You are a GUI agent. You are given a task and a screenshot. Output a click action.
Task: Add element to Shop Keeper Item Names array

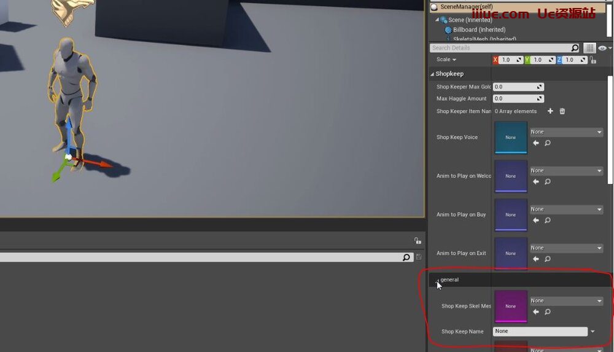(550, 111)
